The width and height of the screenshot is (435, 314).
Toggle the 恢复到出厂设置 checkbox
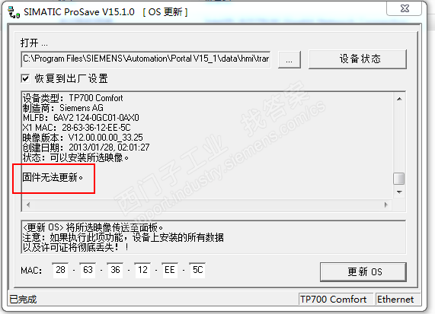[25, 78]
